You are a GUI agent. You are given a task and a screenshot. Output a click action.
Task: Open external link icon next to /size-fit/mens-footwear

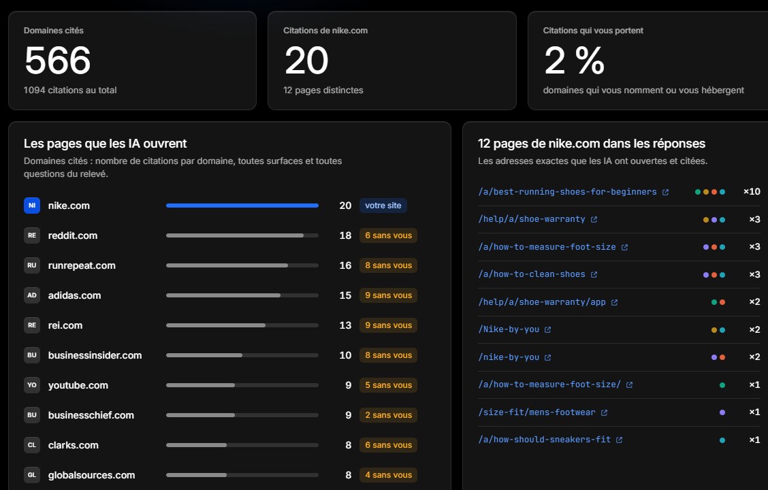click(604, 412)
